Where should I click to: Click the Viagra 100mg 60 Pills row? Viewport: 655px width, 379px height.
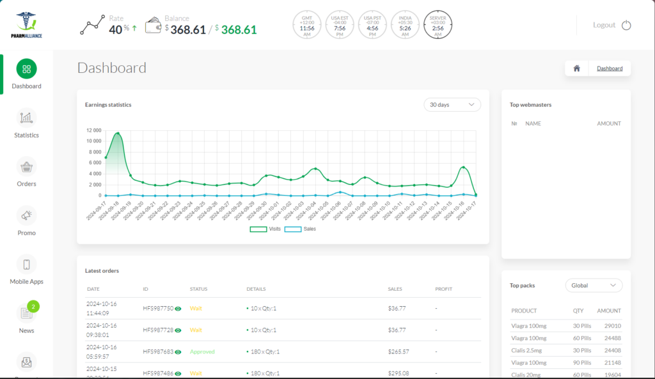tap(566, 338)
